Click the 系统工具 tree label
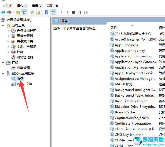The width and height of the screenshot is (165, 147). pos(18,25)
